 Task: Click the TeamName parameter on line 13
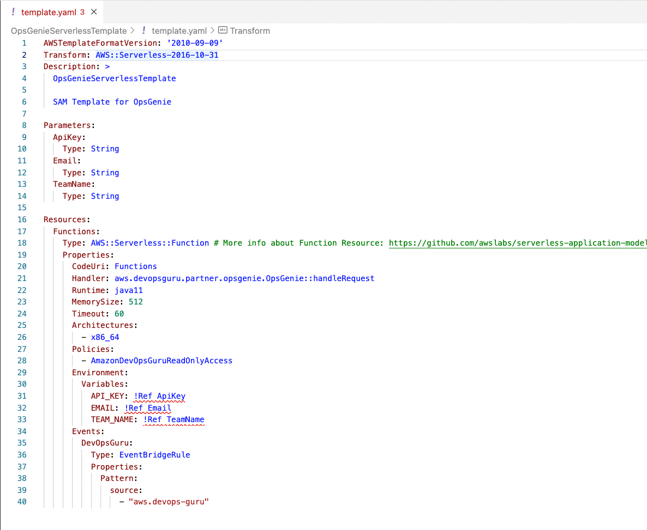click(72, 184)
